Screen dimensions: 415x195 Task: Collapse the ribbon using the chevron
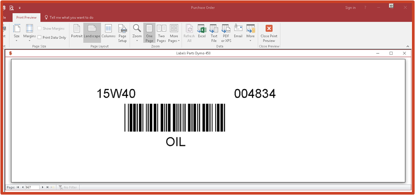tap(408, 46)
